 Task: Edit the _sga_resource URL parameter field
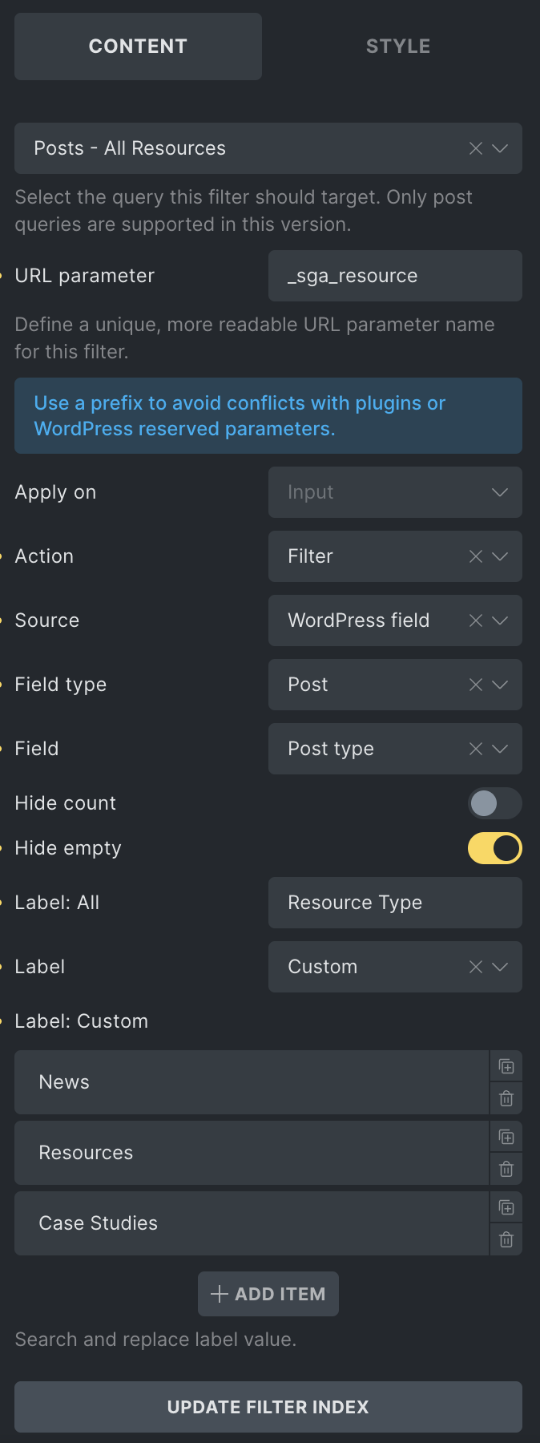click(395, 276)
